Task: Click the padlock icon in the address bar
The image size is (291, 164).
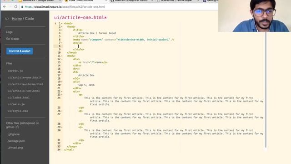Action: click(x=22, y=7)
